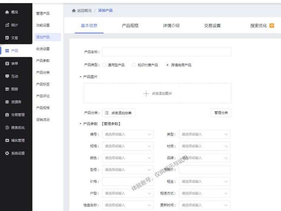Click the 返回概况 breadcrumb link

[x=84, y=11]
